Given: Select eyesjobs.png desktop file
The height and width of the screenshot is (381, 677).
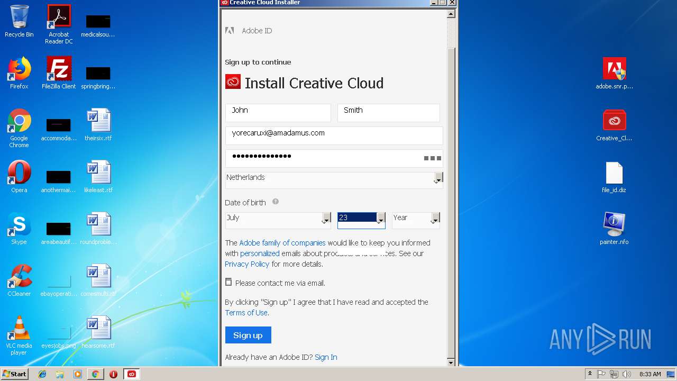Looking at the screenshot, I should [59, 336].
